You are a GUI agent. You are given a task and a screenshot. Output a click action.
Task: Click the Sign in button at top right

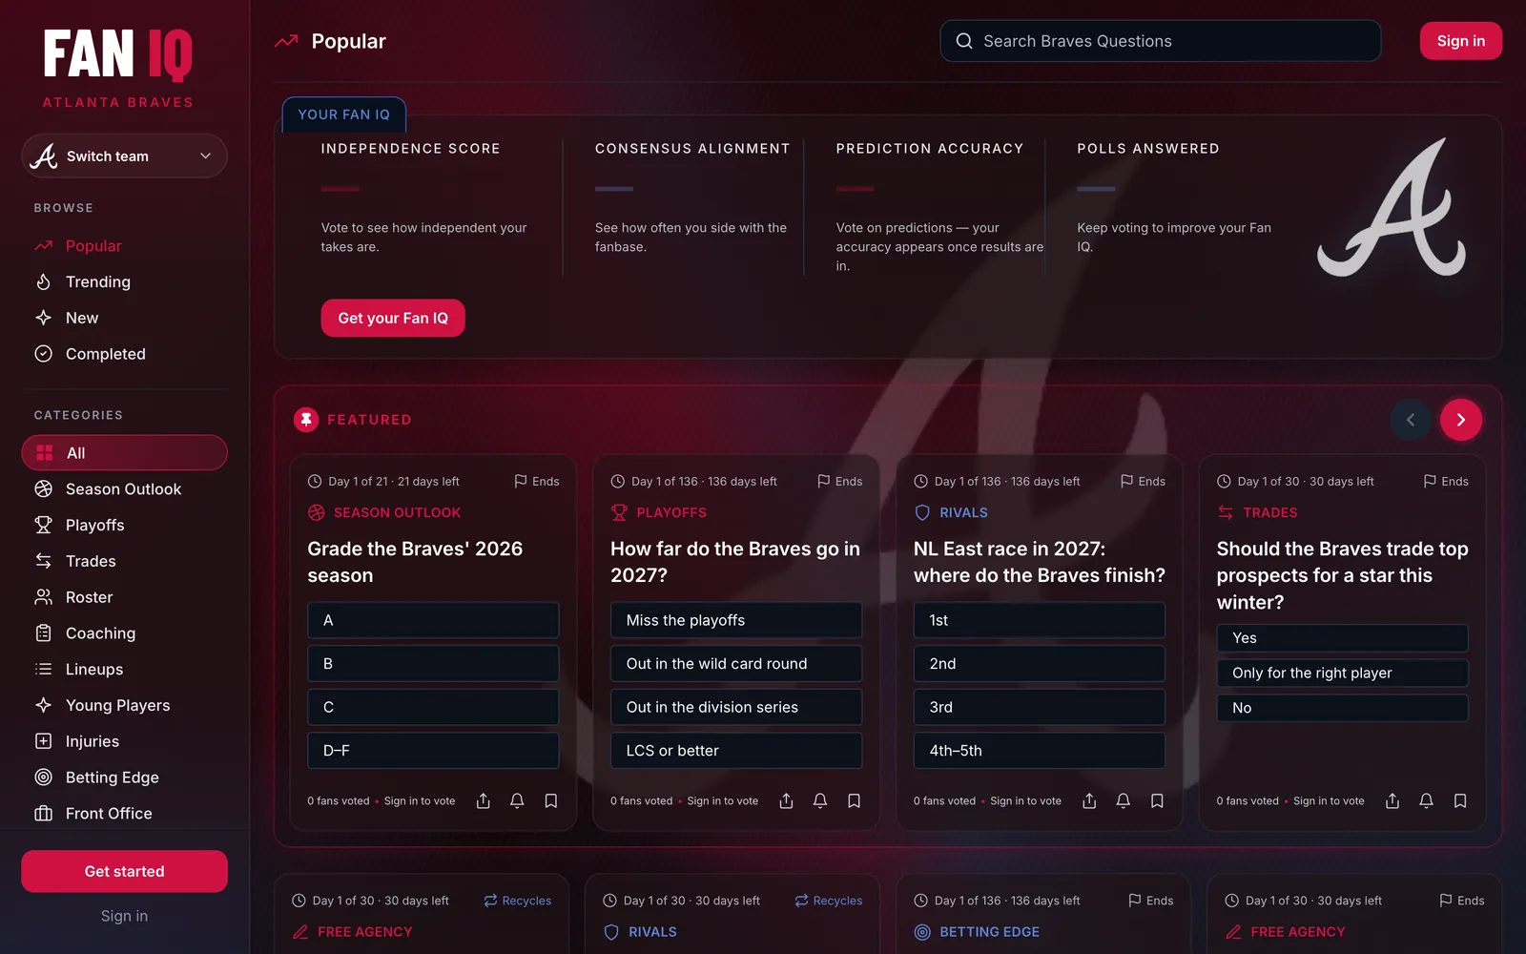(x=1461, y=41)
